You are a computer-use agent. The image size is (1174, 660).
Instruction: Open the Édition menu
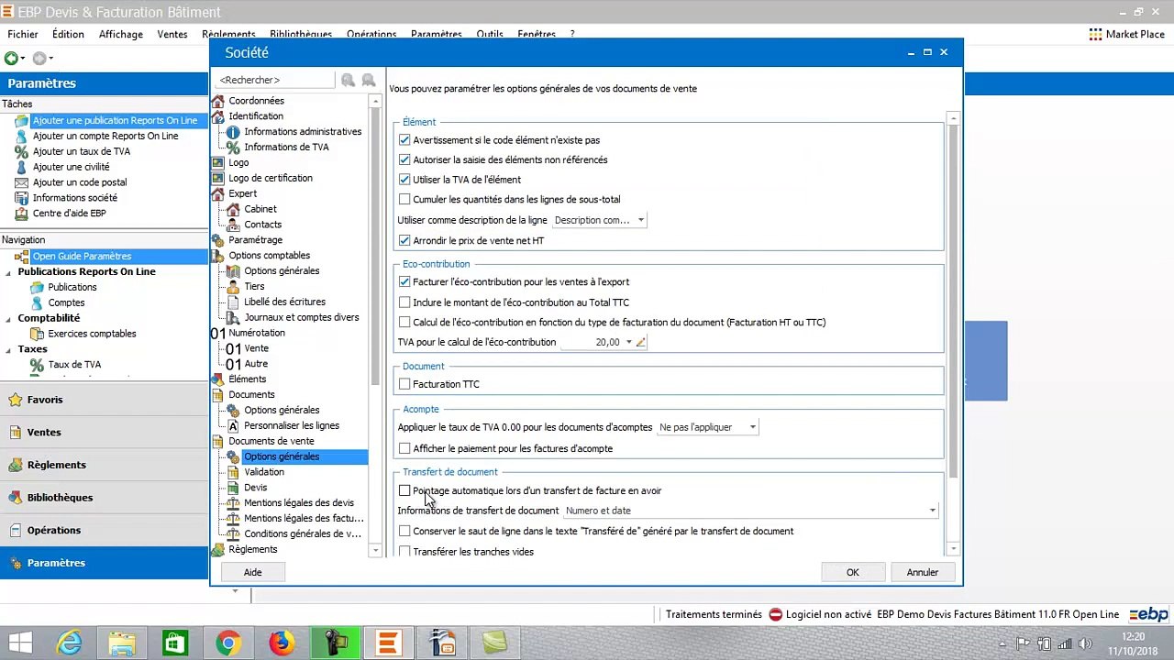pyautogui.click(x=68, y=34)
